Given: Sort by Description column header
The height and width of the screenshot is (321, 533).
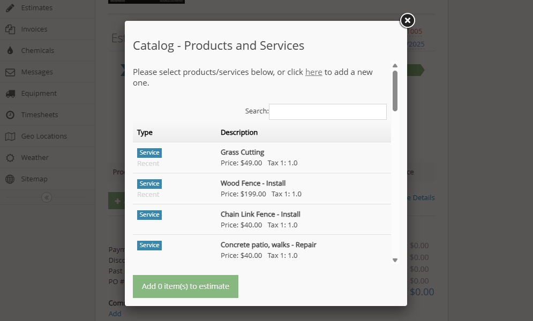Looking at the screenshot, I should coord(239,132).
